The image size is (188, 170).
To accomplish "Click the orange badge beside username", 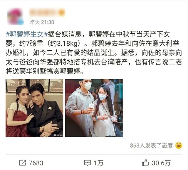I will [62, 12].
